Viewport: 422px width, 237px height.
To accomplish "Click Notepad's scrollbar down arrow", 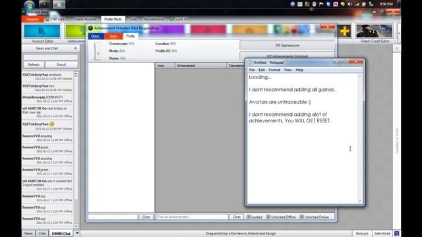I will 360,201.
